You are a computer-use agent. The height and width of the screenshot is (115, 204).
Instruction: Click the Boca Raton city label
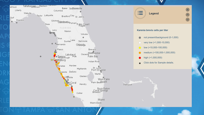104,89
